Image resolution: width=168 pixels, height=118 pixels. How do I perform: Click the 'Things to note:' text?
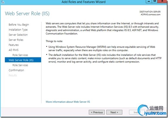[54, 41]
